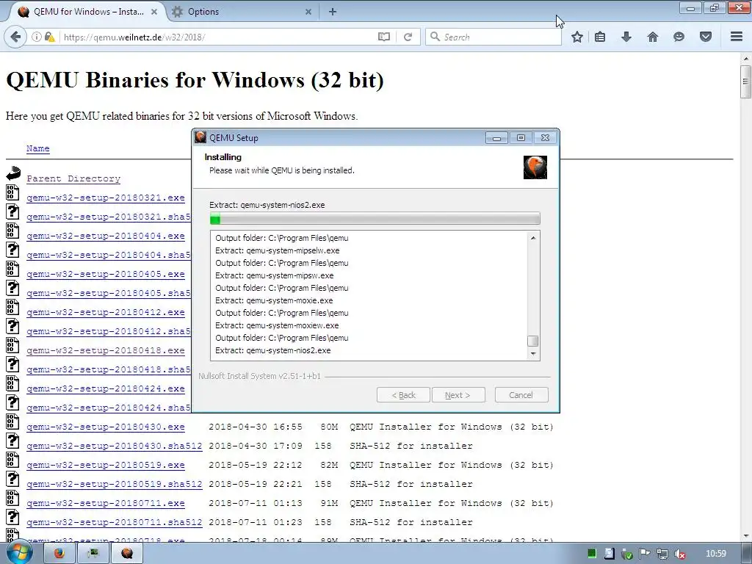Screen dimensions: 752x564
Task: Go to Firefox home page icon
Action: 653,37
